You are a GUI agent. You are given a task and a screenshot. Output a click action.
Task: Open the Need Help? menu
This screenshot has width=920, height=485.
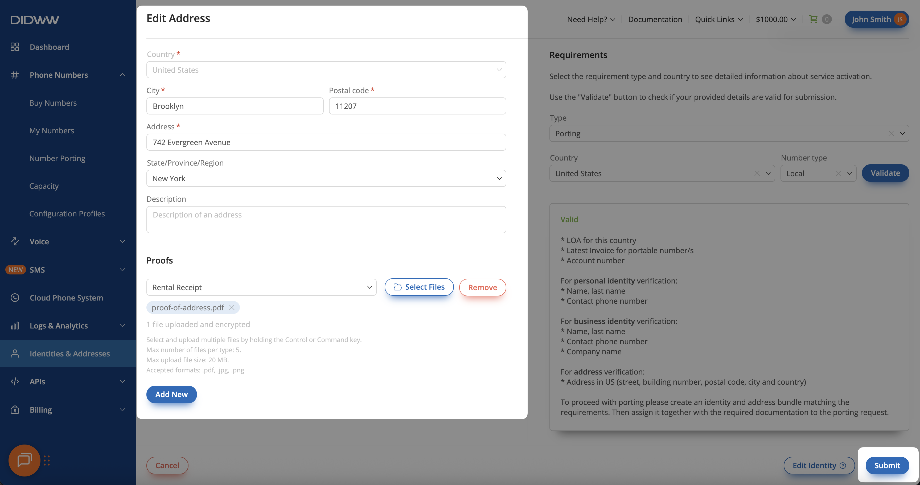pyautogui.click(x=591, y=19)
